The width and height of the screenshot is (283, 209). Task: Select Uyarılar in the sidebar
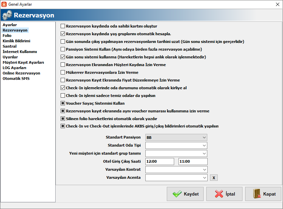coord(10,57)
